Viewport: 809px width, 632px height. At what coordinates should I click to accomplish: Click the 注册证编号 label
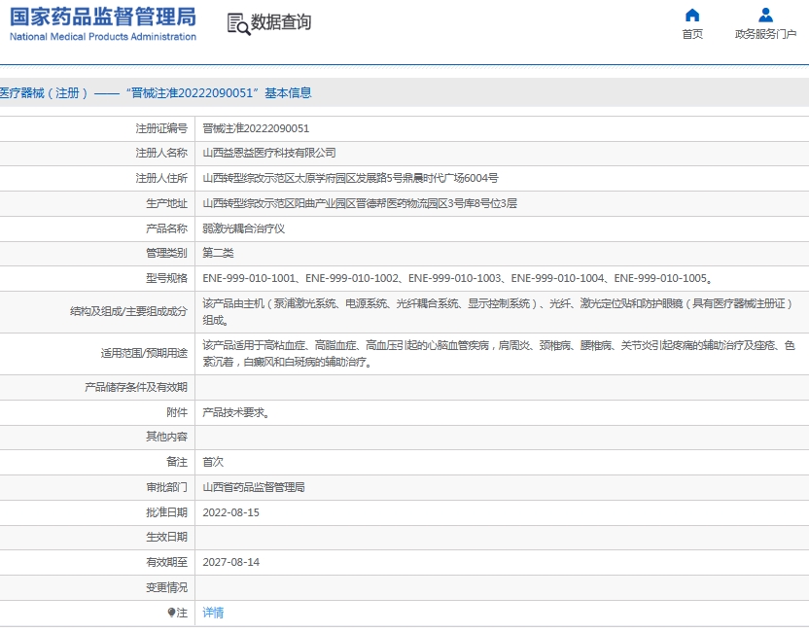click(x=161, y=128)
